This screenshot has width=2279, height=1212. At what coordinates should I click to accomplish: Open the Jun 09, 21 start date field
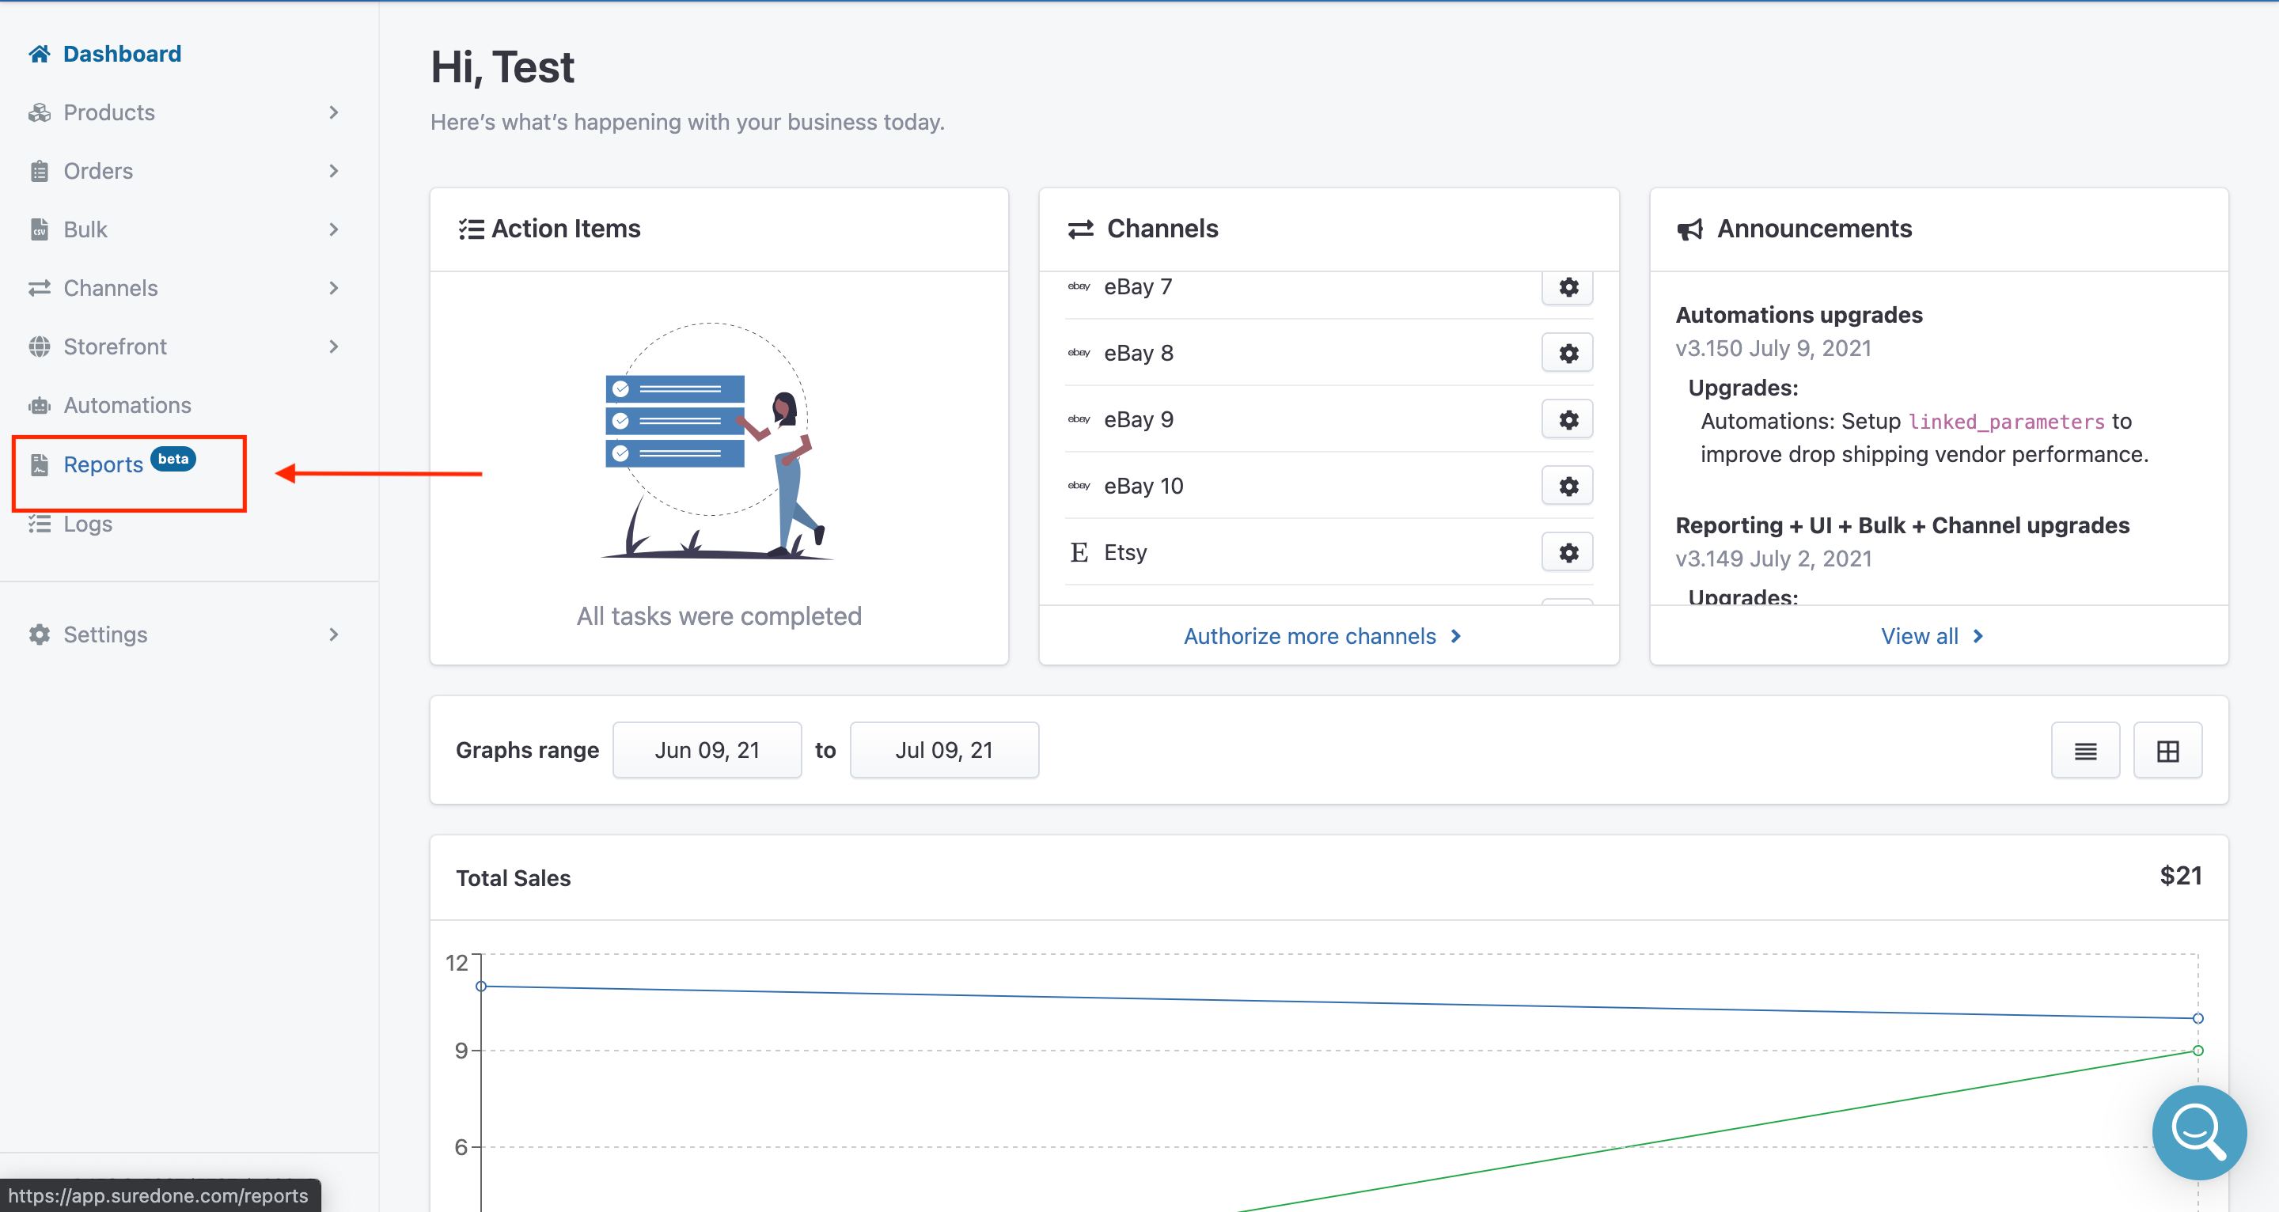706,750
